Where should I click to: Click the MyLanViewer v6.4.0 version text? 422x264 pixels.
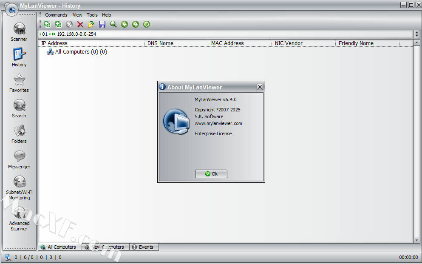click(x=215, y=99)
